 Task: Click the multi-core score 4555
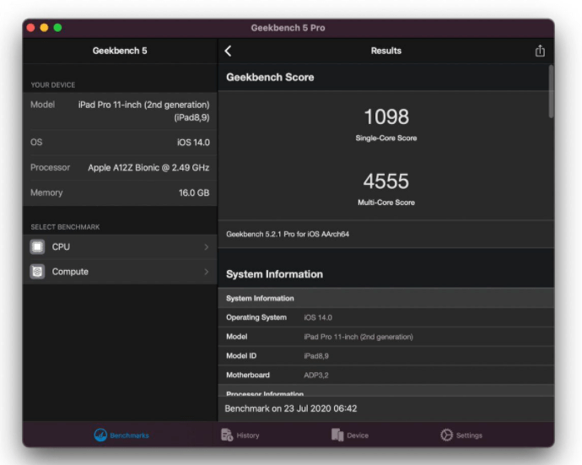tap(386, 181)
